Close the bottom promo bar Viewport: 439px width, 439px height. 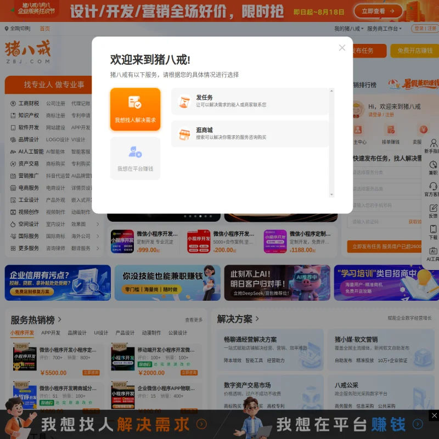pyautogui.click(x=434, y=415)
